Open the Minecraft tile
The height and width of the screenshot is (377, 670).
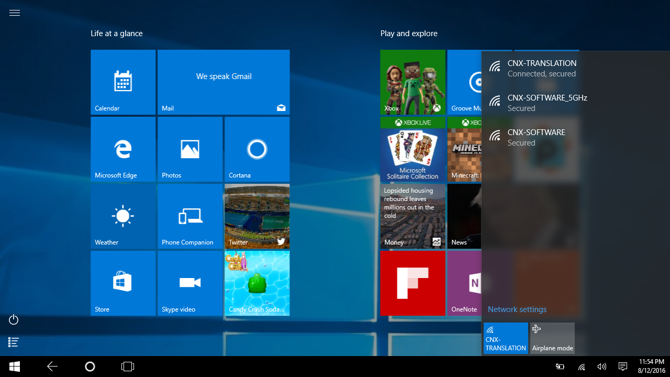(x=464, y=149)
